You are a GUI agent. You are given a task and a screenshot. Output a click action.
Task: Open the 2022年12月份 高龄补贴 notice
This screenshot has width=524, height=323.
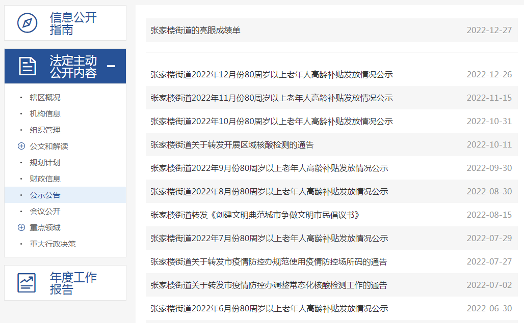pyautogui.click(x=271, y=74)
